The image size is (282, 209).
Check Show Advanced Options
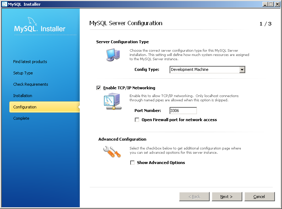(132, 163)
